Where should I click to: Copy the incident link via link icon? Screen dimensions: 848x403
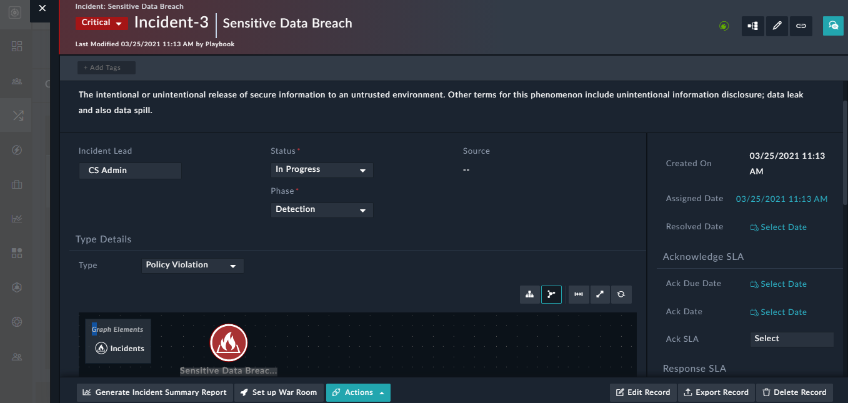(801, 26)
